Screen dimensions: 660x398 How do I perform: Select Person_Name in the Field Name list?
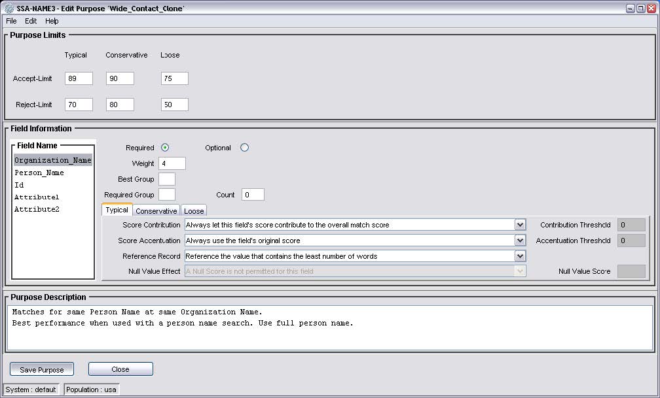click(x=39, y=173)
